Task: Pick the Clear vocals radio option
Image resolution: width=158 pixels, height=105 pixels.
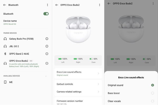Action: tap(152, 101)
